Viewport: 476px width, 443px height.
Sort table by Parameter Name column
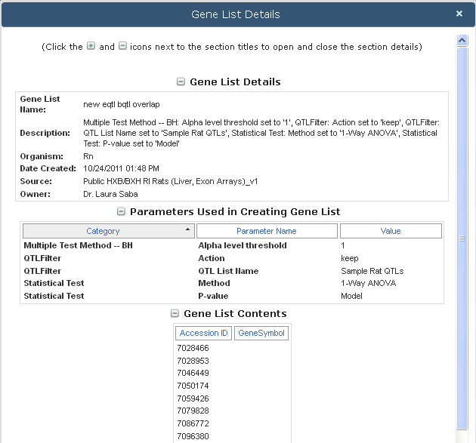coord(267,231)
